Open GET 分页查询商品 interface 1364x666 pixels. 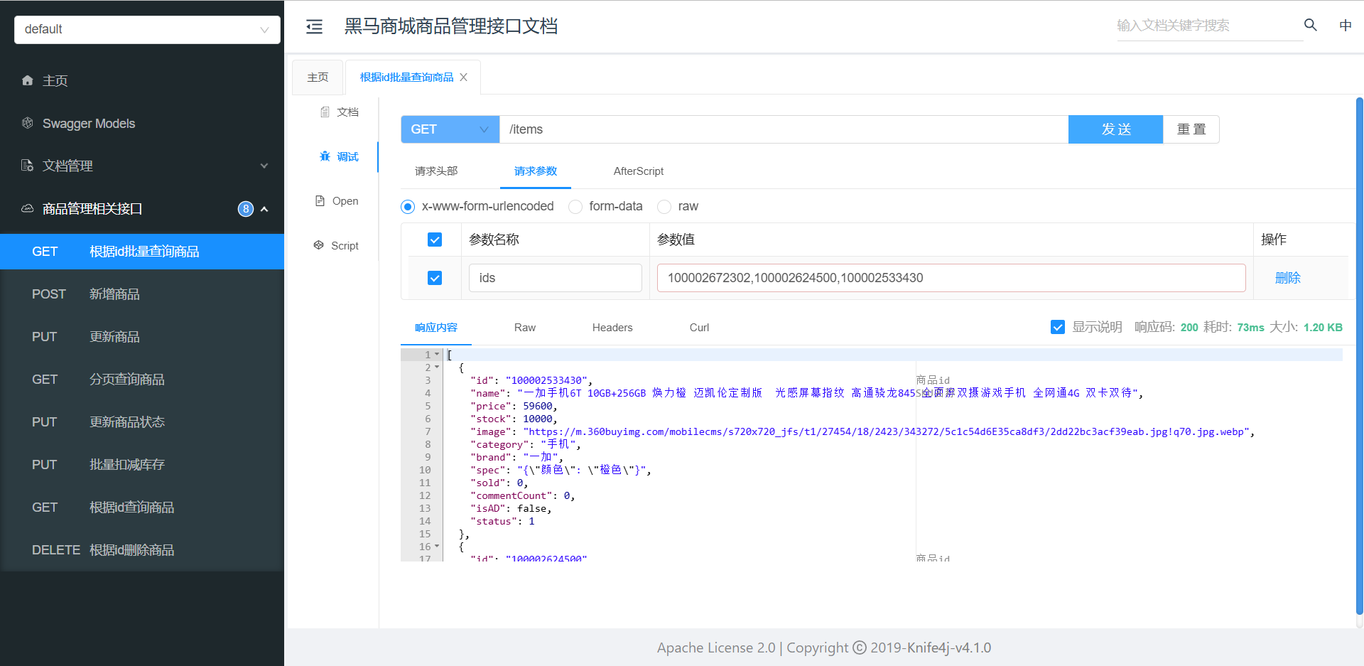(x=142, y=380)
